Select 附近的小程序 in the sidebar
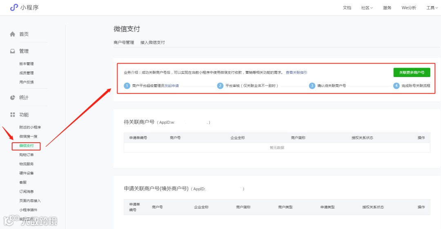 [x=30, y=128]
